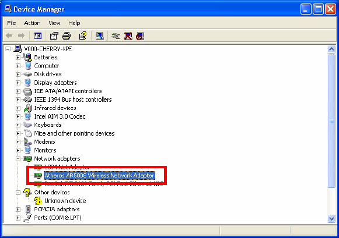Click the Keyboards category icon
Image resolution: width=339 pixels, height=238 pixels.
coord(27,125)
